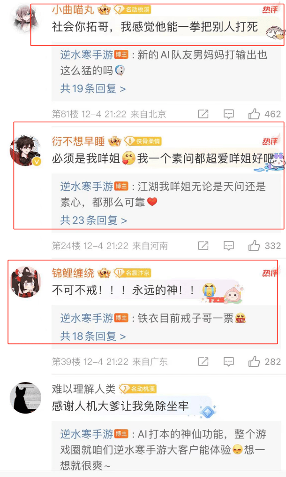
Task: Open 衍不想早睡 username link
Action: pyautogui.click(x=78, y=141)
